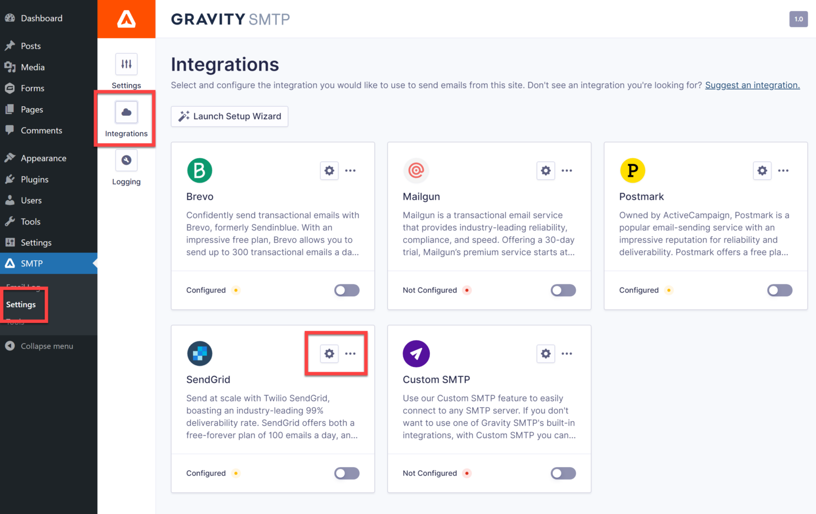Open SendGrid integration settings gear
Viewport: 816px width, 514px height.
[x=329, y=354]
